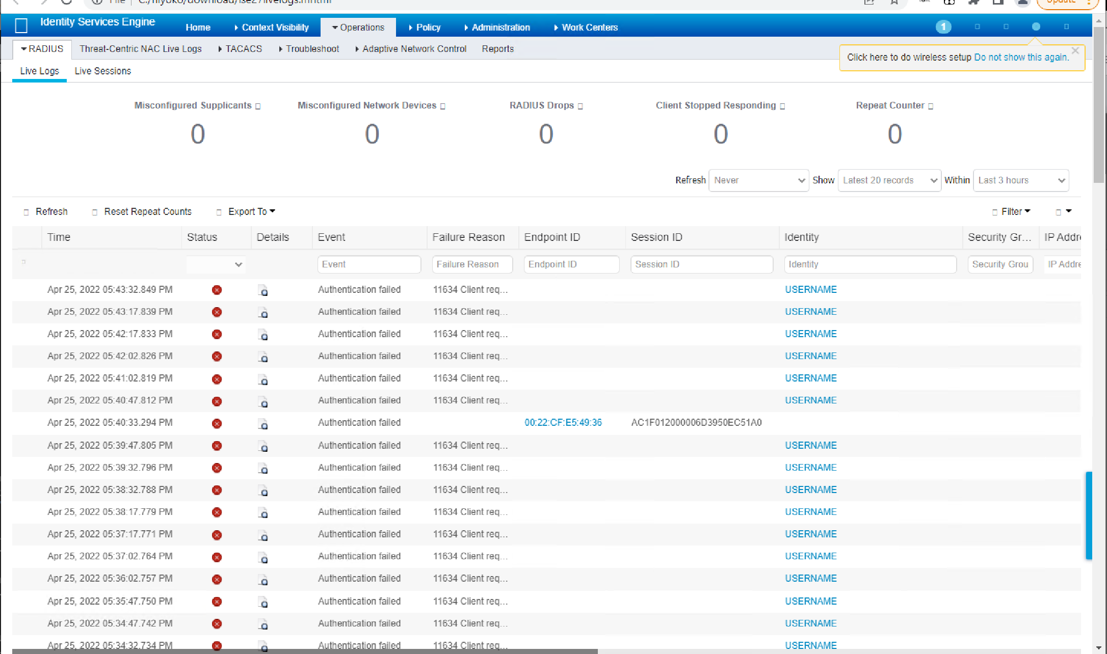Expand the TACACS submenu chevron
Viewport: 1107px width, 654px height.
click(x=221, y=49)
